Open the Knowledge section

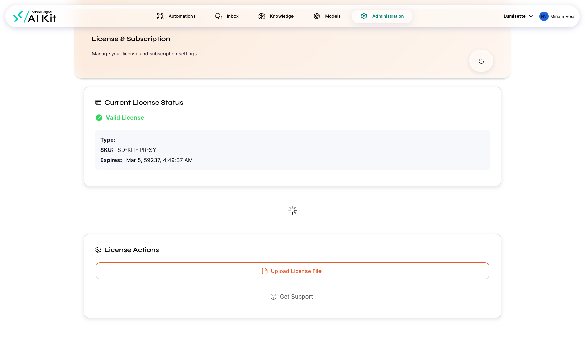(276, 16)
